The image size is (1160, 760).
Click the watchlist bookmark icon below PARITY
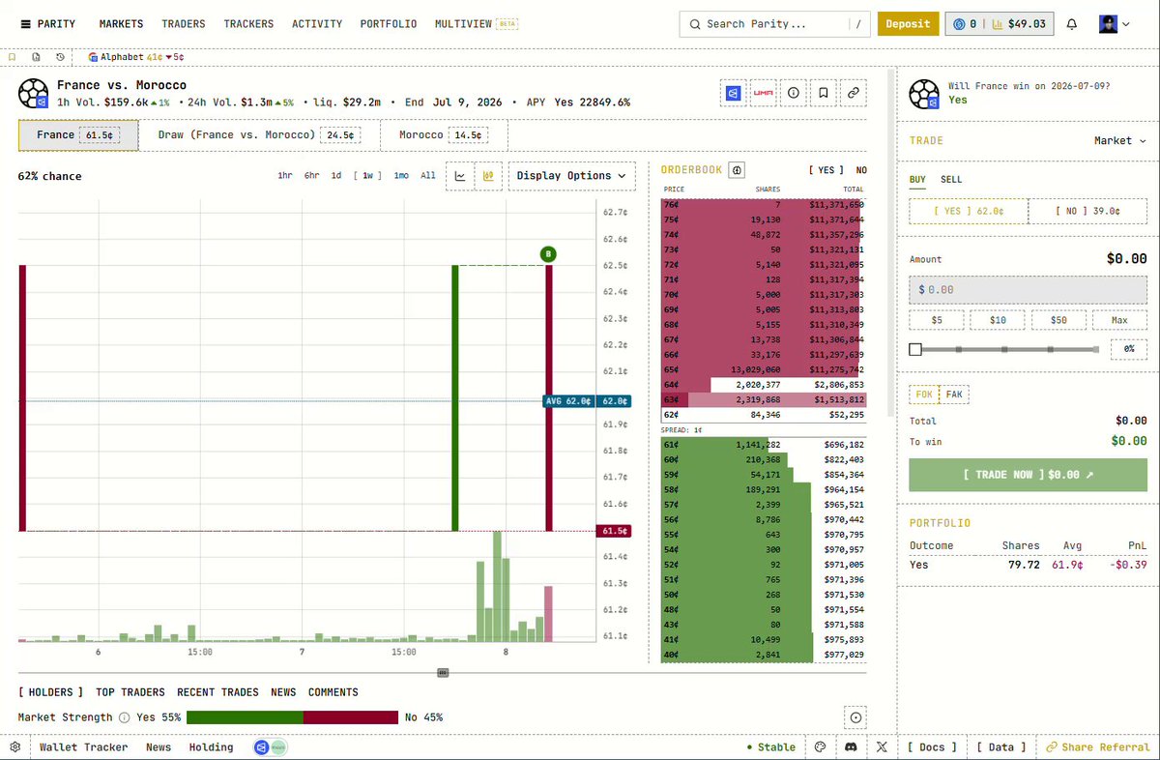pos(12,57)
